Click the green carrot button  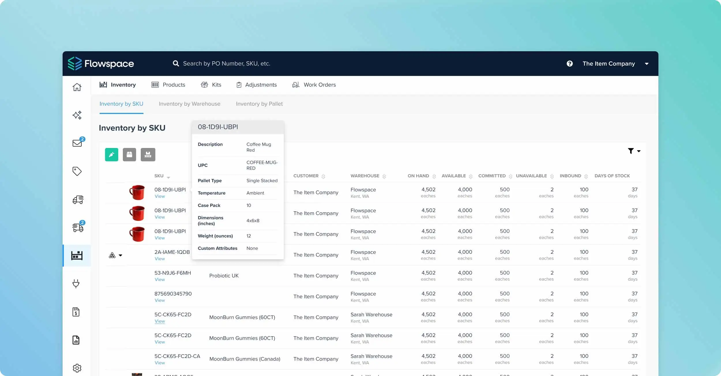[x=112, y=155]
